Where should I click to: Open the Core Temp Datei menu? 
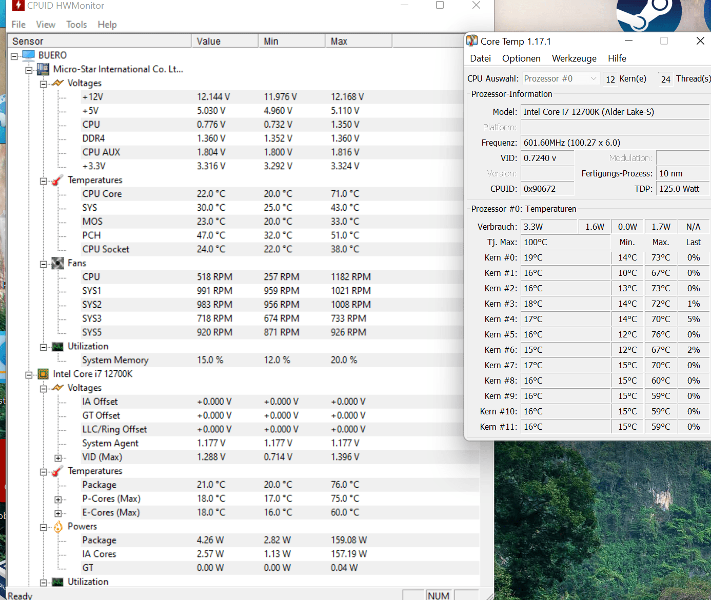[x=481, y=58]
